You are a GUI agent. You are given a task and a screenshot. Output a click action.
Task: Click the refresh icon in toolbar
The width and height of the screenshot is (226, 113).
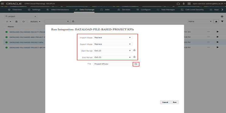(23, 22)
